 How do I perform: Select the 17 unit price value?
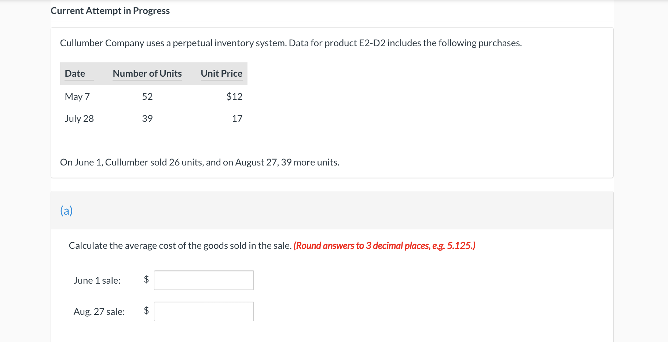pos(237,119)
